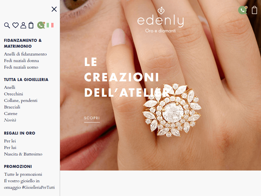Viewport: 261px width, 196px height.
Task: Open the Collane, pendenti category
Action: 21,101
